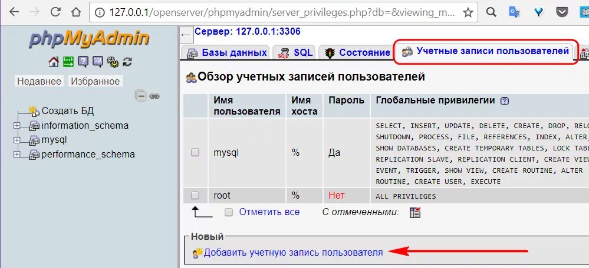Image resolution: width=589 pixels, height=268 pixels.
Task: Expand the mysql database tree node
Action: click(x=17, y=140)
